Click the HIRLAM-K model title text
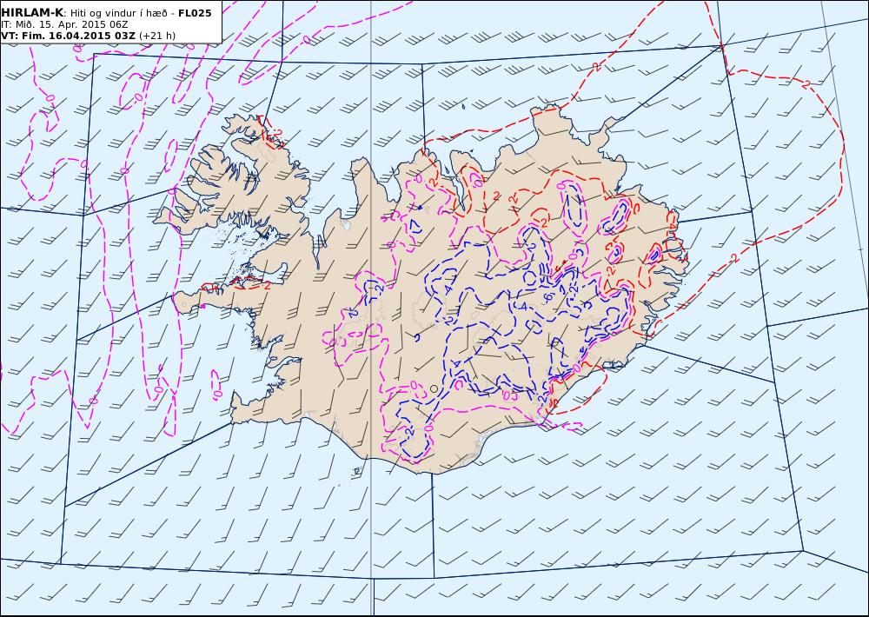869x617 pixels. 32,13
